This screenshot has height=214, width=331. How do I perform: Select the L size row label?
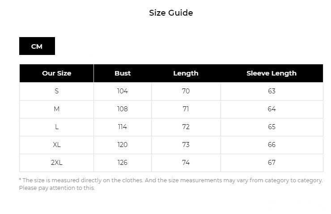click(57, 127)
